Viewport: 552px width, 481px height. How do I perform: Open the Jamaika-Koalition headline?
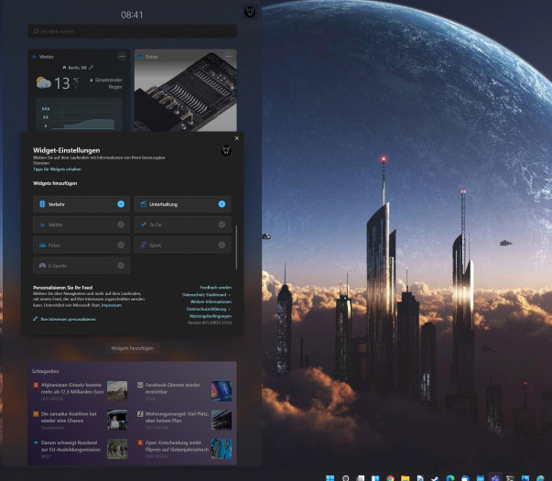69,417
